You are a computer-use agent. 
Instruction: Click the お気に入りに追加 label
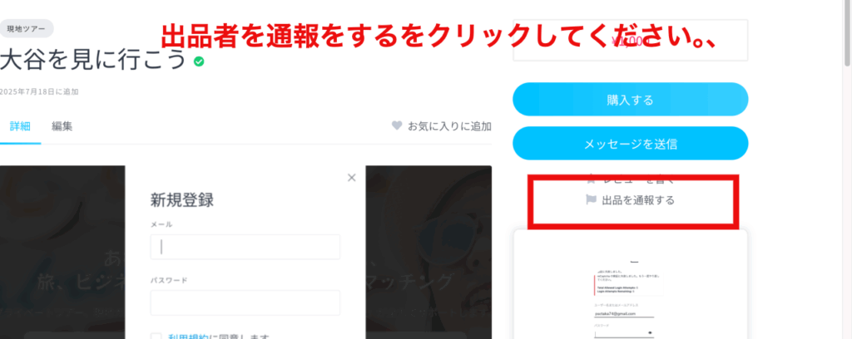click(x=450, y=126)
